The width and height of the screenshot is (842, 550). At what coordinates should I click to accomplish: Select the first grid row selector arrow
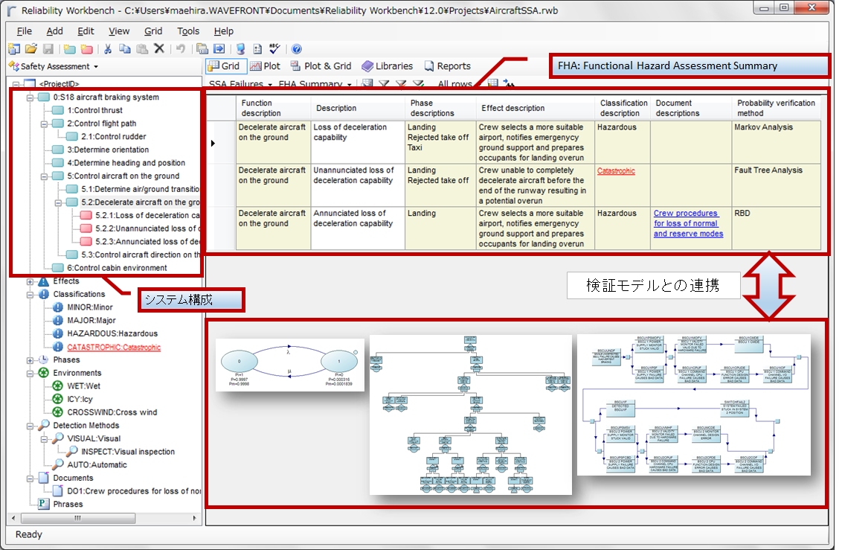[x=213, y=143]
